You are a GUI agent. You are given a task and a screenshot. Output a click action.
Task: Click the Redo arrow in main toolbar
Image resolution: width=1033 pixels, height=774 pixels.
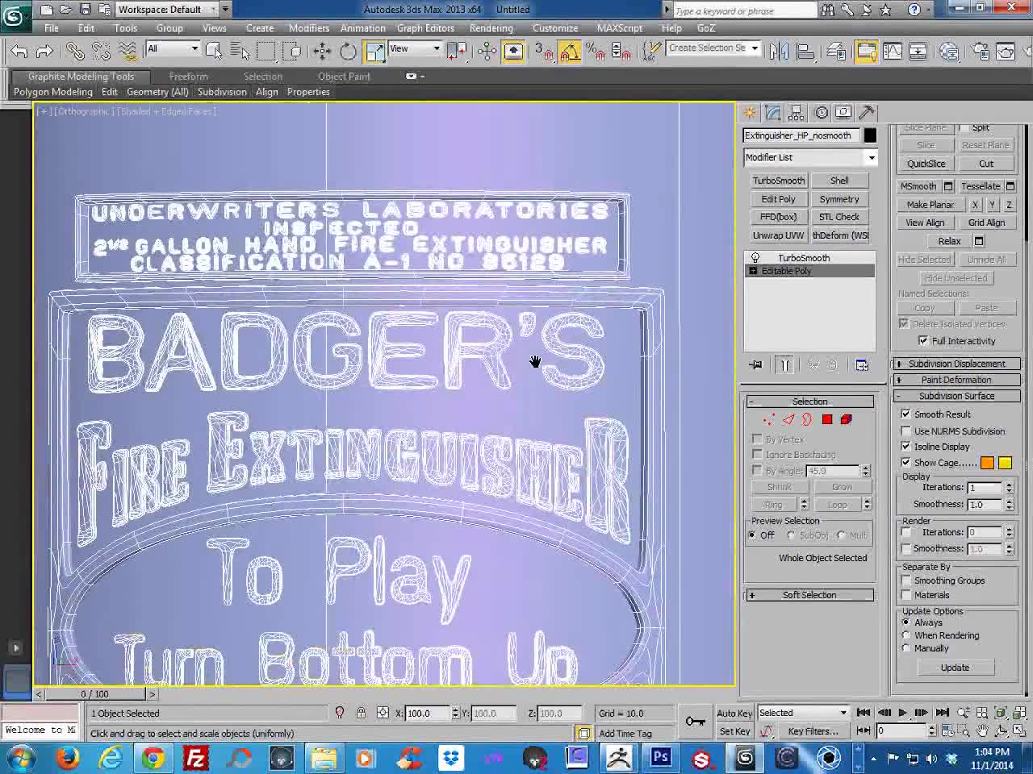(x=45, y=51)
